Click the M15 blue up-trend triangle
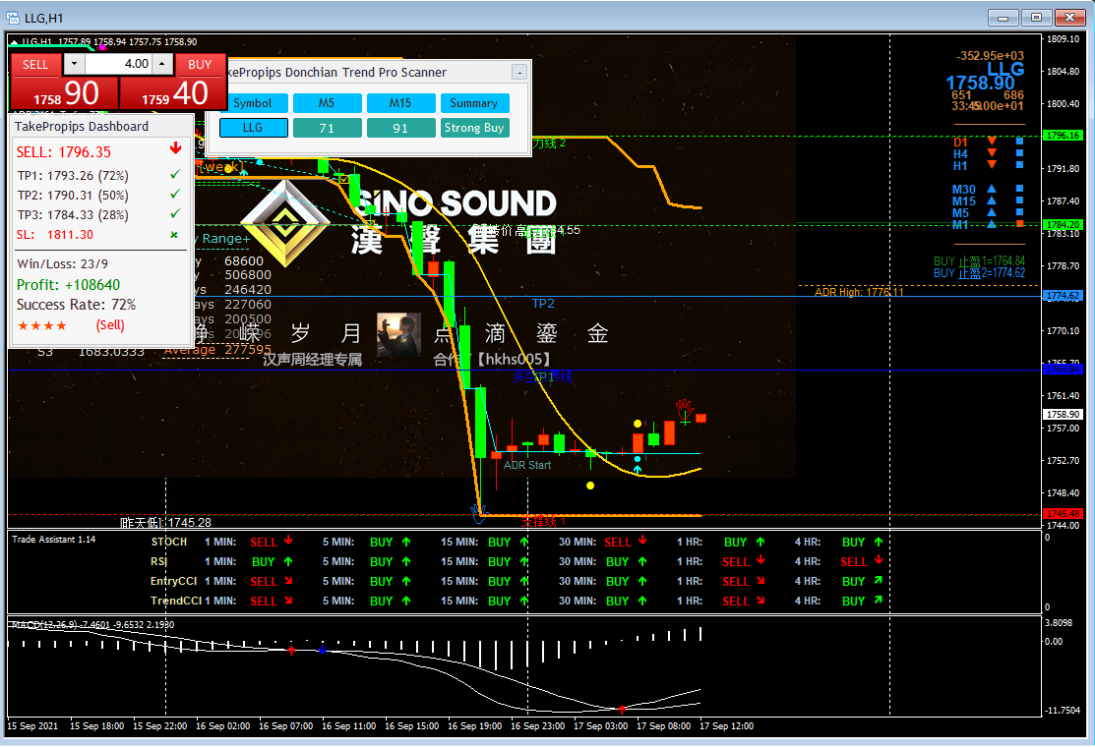This screenshot has height=747, width=1095. pyautogui.click(x=992, y=201)
